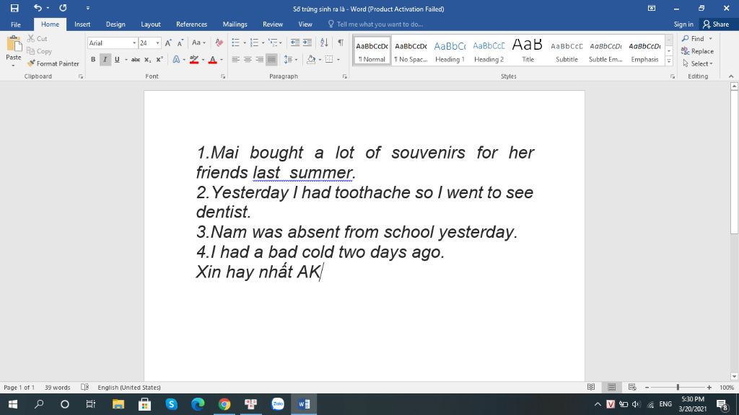Apply paragraph Shading paint bucket
Screen dimensions: 739x415
311,60
